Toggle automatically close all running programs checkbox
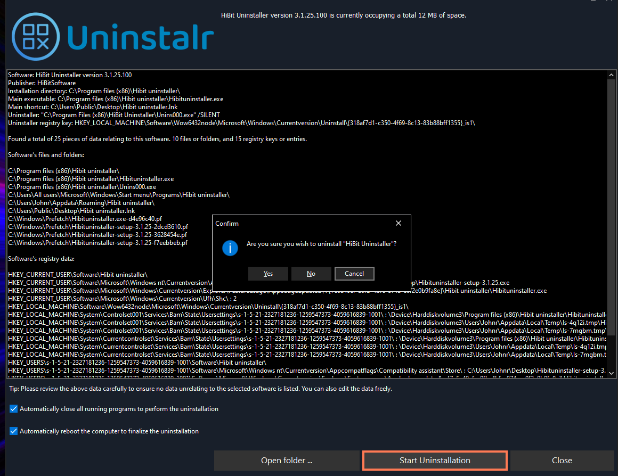This screenshot has height=476, width=618. [x=13, y=408]
